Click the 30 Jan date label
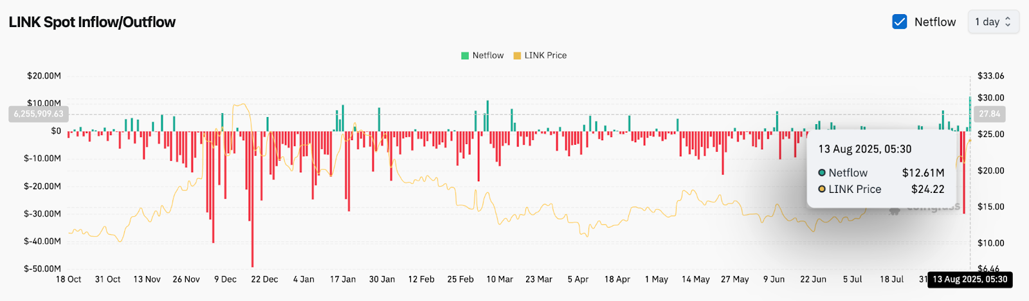Viewport: 1029px width, 301px height. point(382,279)
